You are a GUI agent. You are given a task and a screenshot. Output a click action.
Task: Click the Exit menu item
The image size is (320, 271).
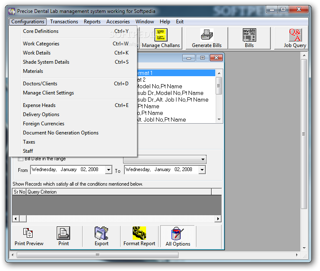click(x=180, y=22)
